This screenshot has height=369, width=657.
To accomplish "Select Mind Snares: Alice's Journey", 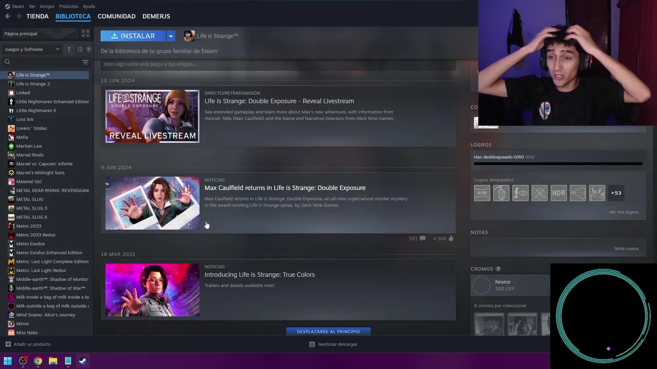I will tap(45, 315).
